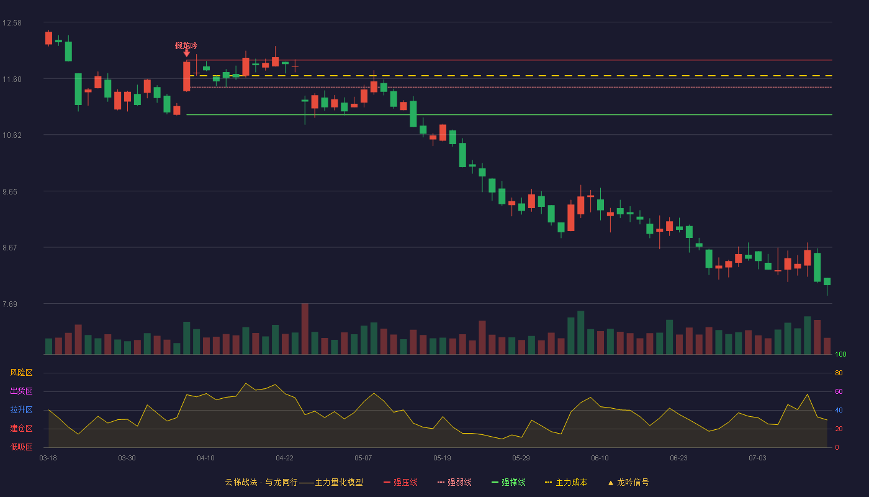Image resolution: width=869 pixels, height=497 pixels.
Task: Toggle the 龙吟信号 legend entry
Action: click(x=628, y=482)
